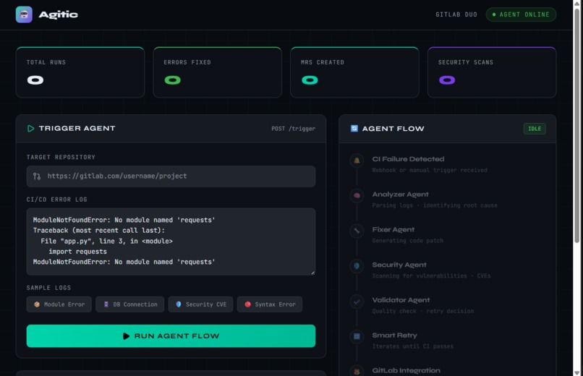Click the GitLab Integration step title
The image size is (583, 376).
pyautogui.click(x=406, y=370)
